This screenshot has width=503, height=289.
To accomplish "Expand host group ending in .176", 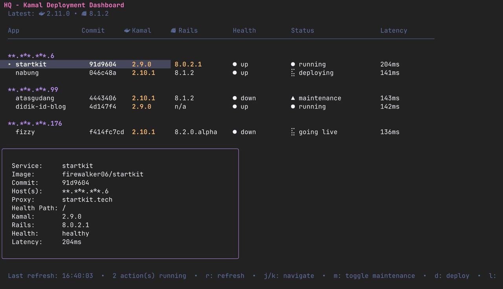I will point(35,124).
